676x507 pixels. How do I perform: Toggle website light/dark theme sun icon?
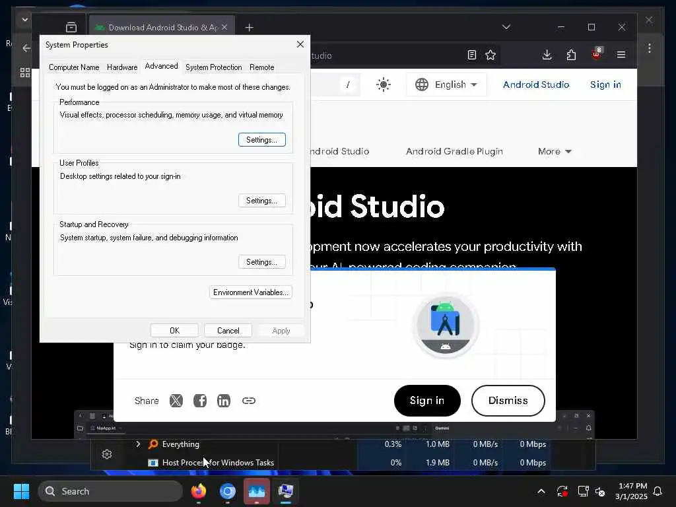tap(384, 84)
